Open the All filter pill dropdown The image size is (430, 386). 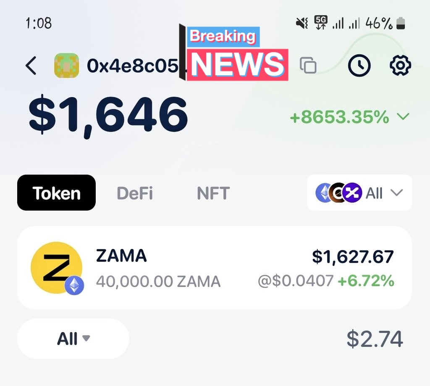click(73, 338)
